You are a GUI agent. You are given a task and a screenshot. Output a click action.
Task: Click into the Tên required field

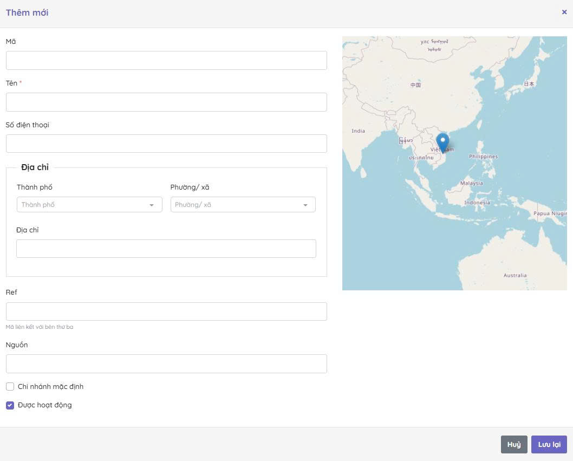point(166,102)
